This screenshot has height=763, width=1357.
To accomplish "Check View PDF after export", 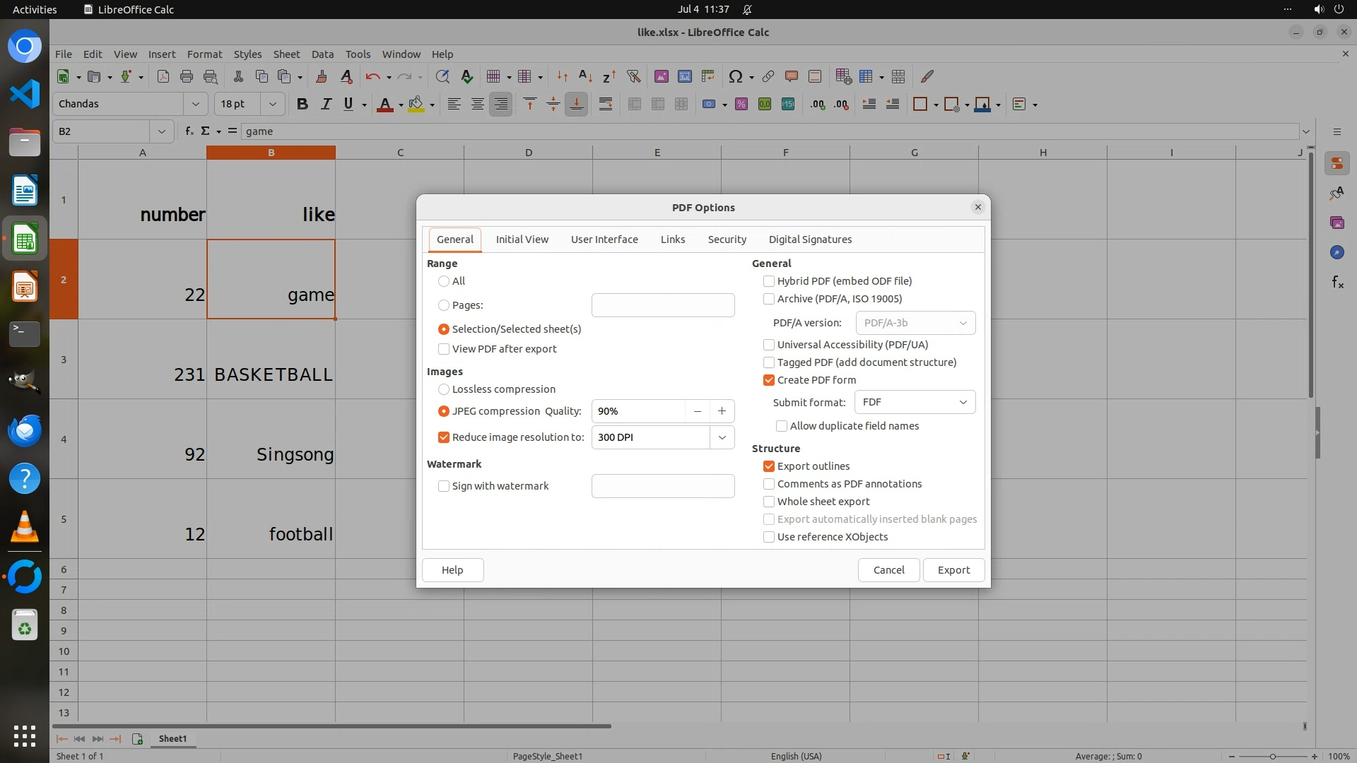I will click(x=444, y=349).
